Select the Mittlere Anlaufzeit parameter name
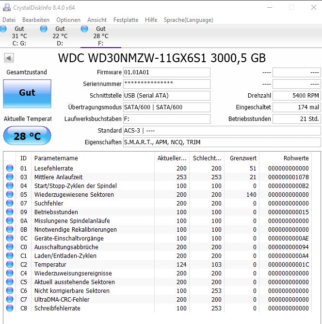 (58, 177)
